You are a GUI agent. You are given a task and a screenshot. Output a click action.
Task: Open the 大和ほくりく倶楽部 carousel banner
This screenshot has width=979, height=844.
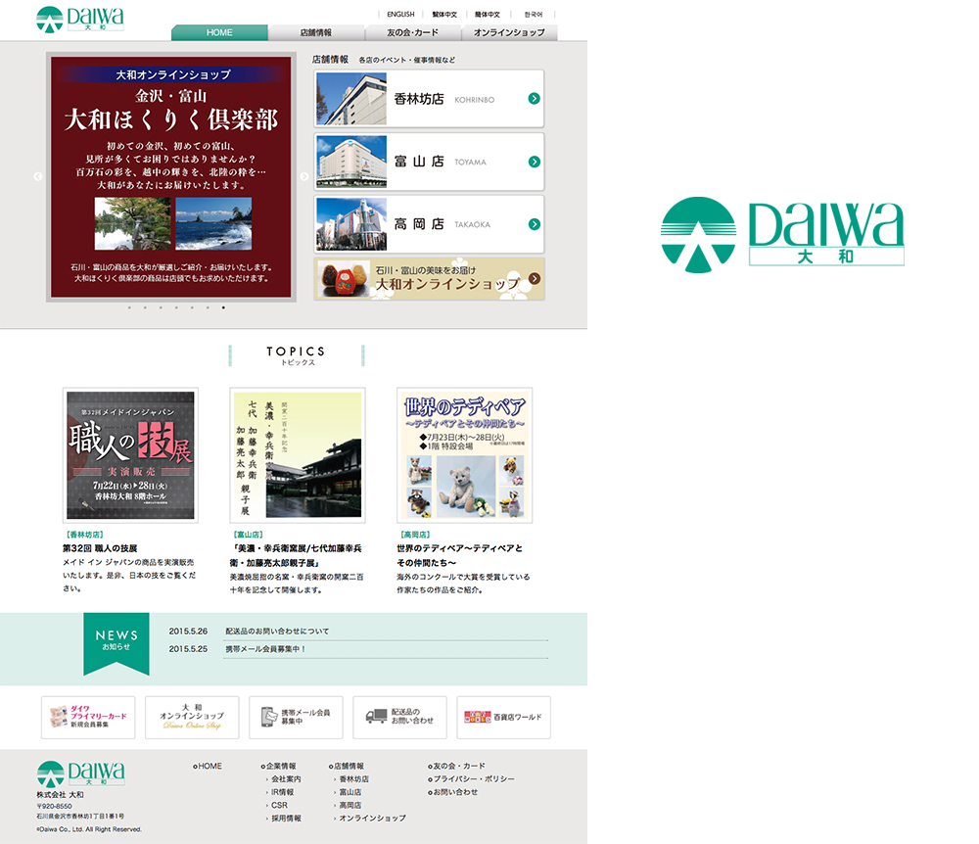171,177
